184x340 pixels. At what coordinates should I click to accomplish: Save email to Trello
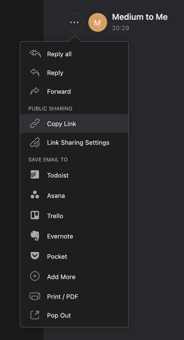click(74, 216)
